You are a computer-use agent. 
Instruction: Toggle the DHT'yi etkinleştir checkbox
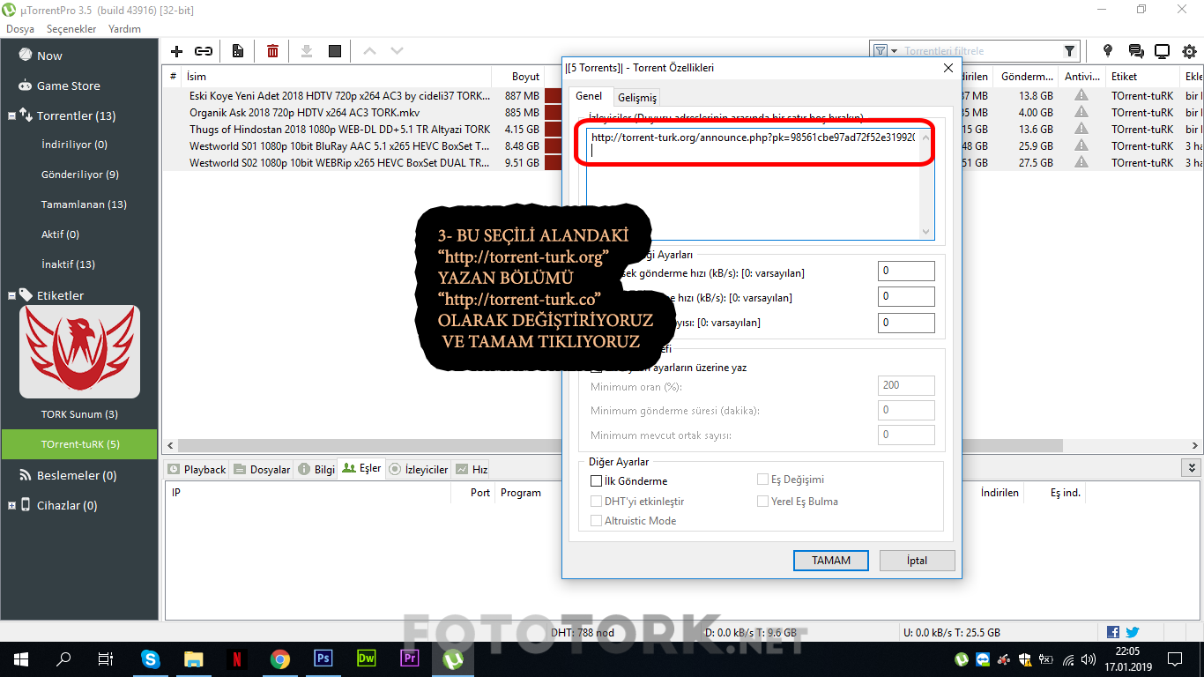[x=597, y=502]
